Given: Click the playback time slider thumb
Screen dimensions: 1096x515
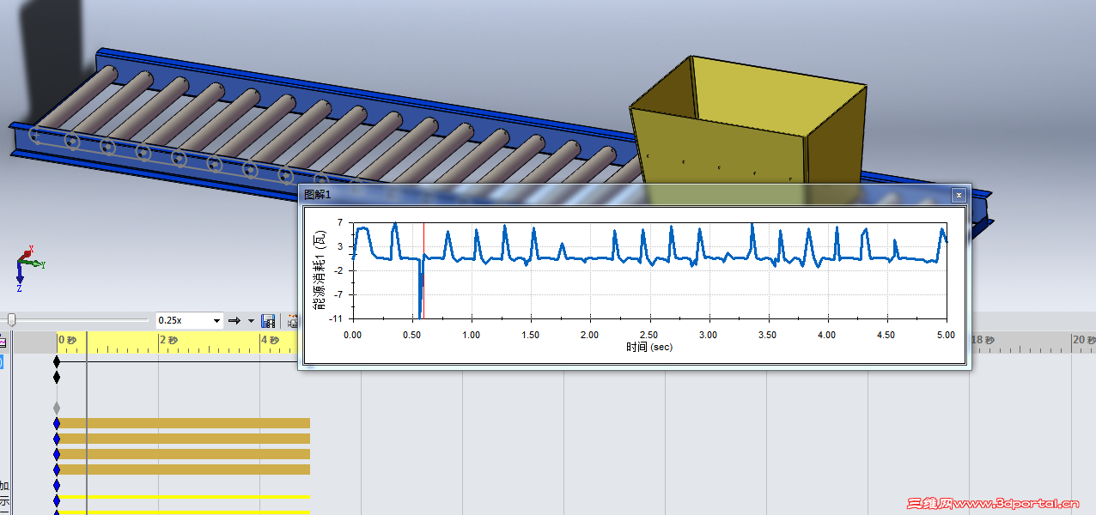Looking at the screenshot, I should [11, 320].
